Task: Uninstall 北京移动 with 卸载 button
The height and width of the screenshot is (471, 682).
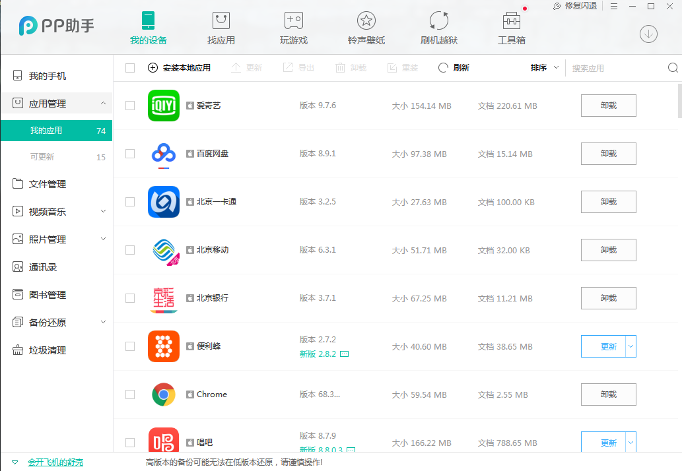Action: pos(609,250)
